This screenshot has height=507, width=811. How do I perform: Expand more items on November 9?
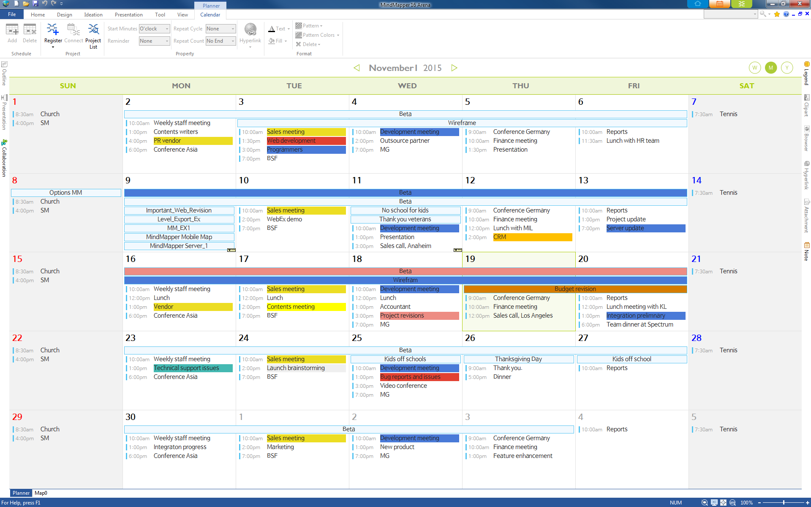click(x=231, y=250)
